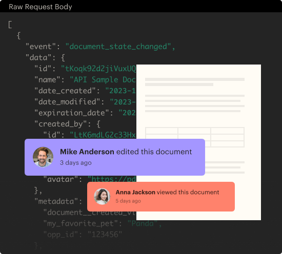Click Anna Jackson's avatar photo
Viewport: 282px width, 254px height.
coord(102,197)
